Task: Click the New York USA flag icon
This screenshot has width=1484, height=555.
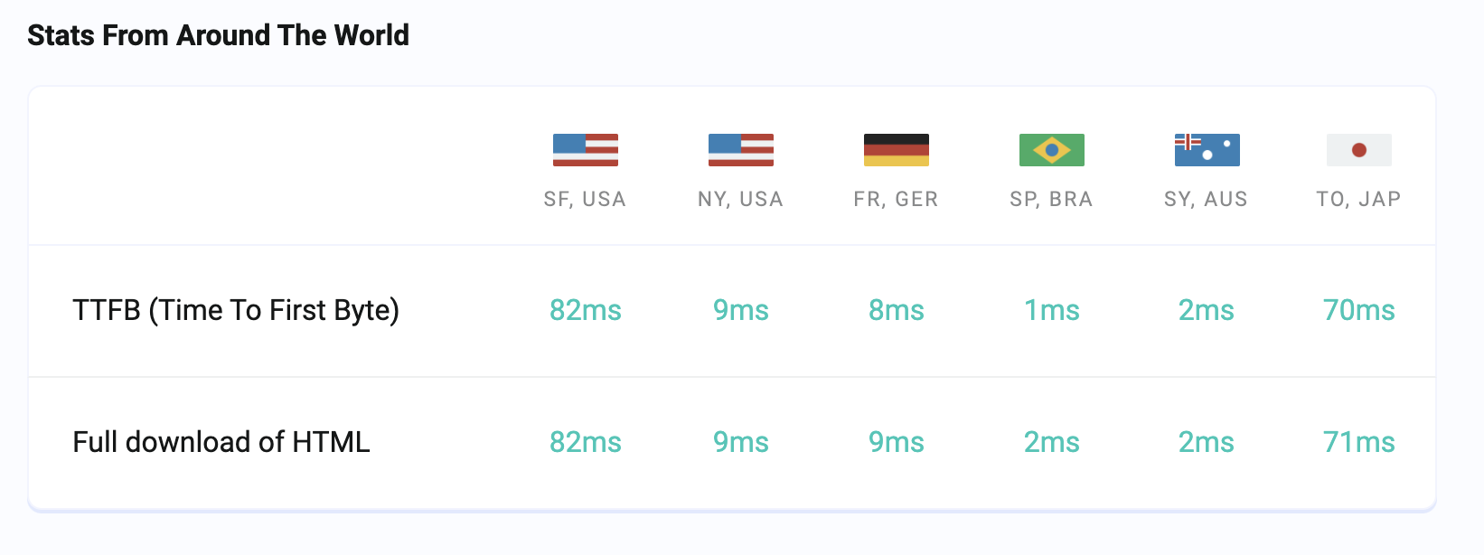Action: (741, 150)
